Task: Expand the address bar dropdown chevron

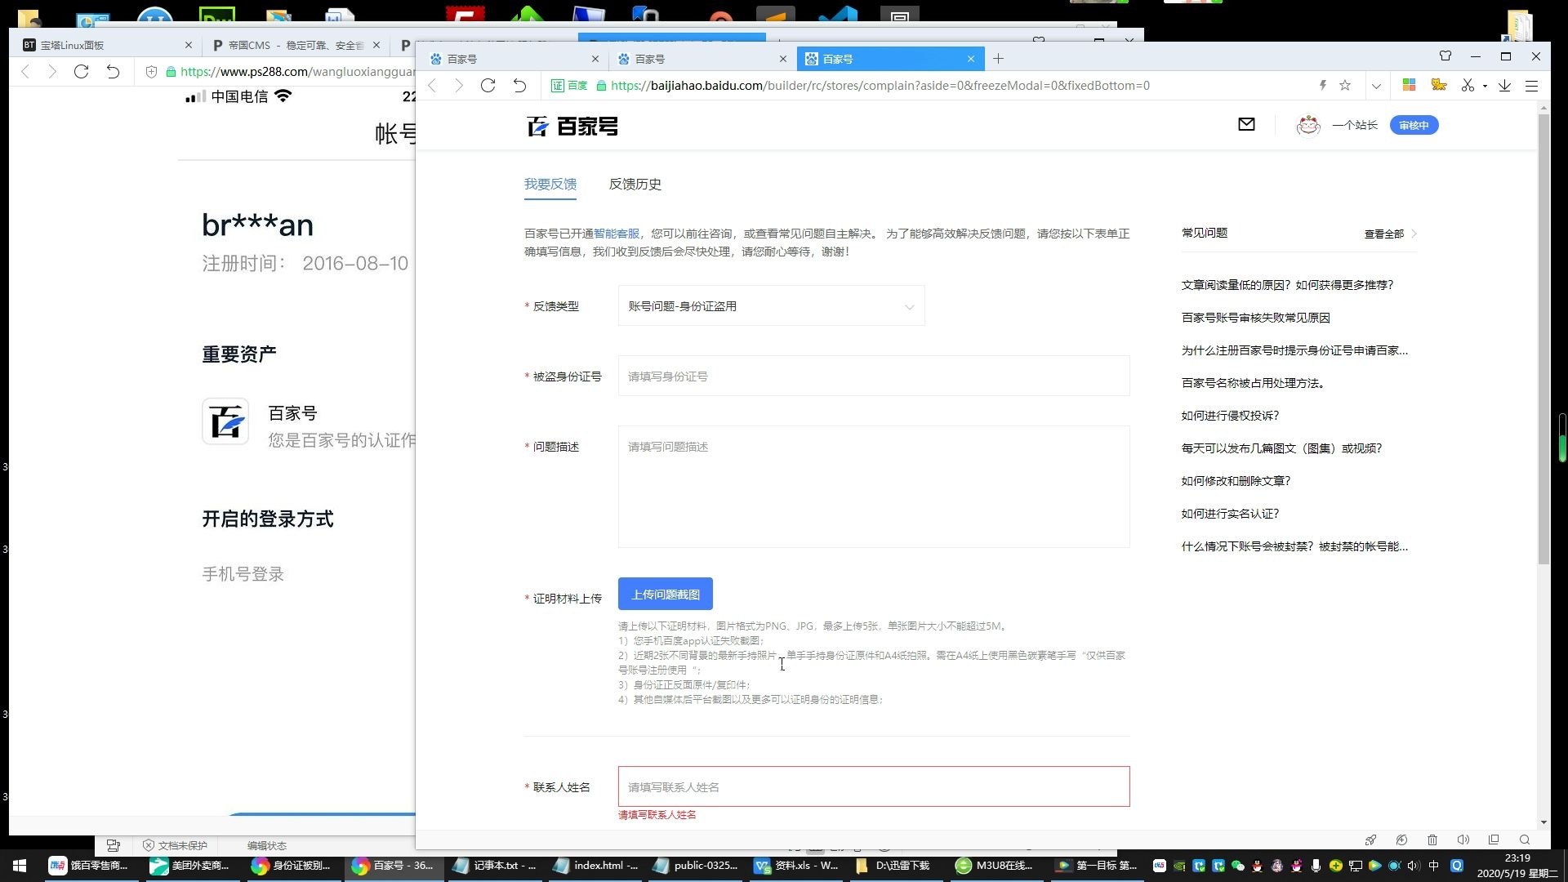Action: pyautogui.click(x=1376, y=86)
